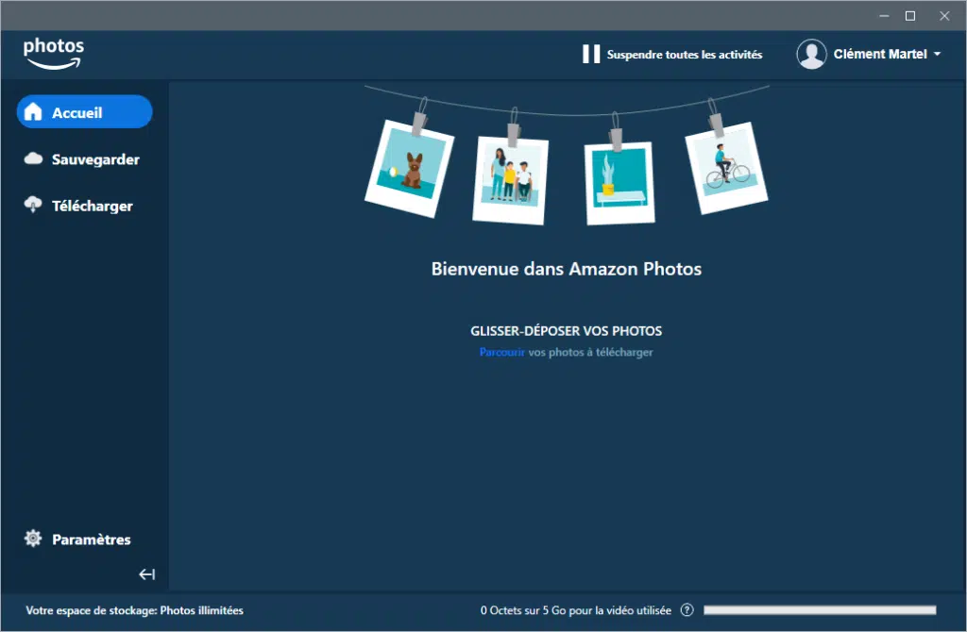Click the pause icon beside Suspendre
The height and width of the screenshot is (632, 967).
tap(591, 54)
